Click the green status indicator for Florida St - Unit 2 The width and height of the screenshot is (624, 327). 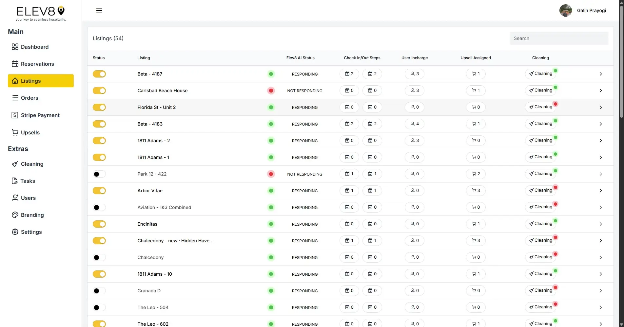coord(271,107)
